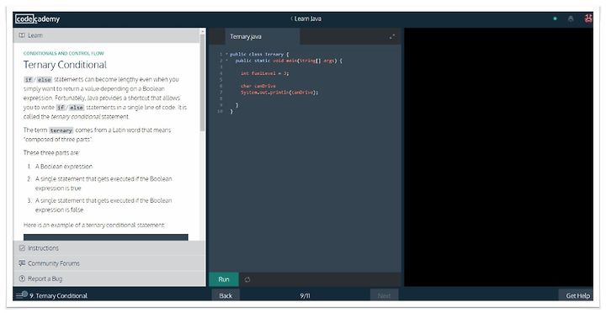606x313 pixels.
Task: Collapse the Learn section header
Action: (106, 35)
